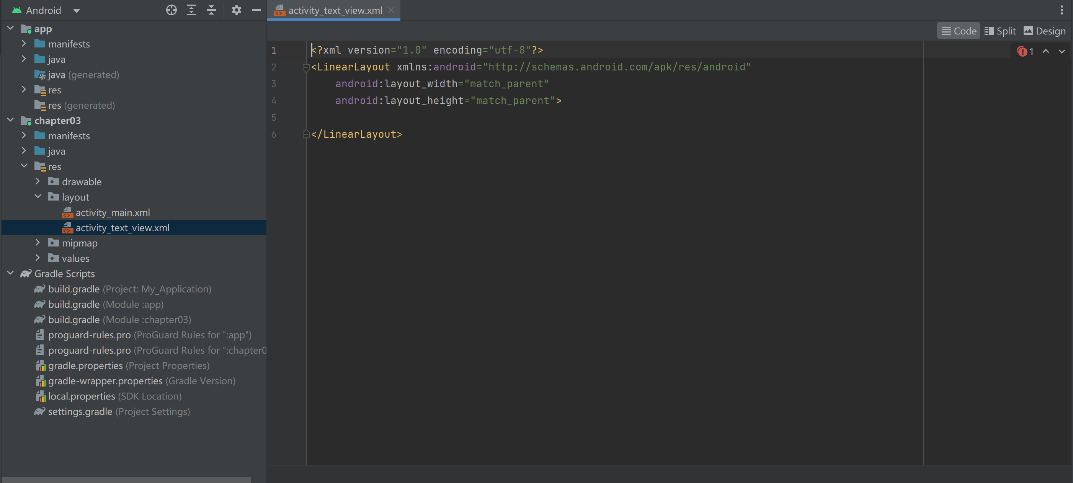Select the activity_text_view.xml editor tab

click(x=335, y=10)
